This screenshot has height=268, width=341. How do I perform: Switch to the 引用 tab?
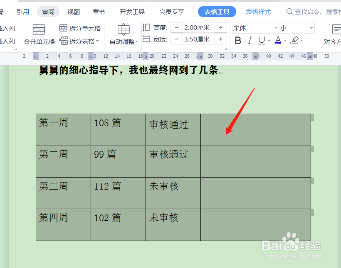point(23,12)
